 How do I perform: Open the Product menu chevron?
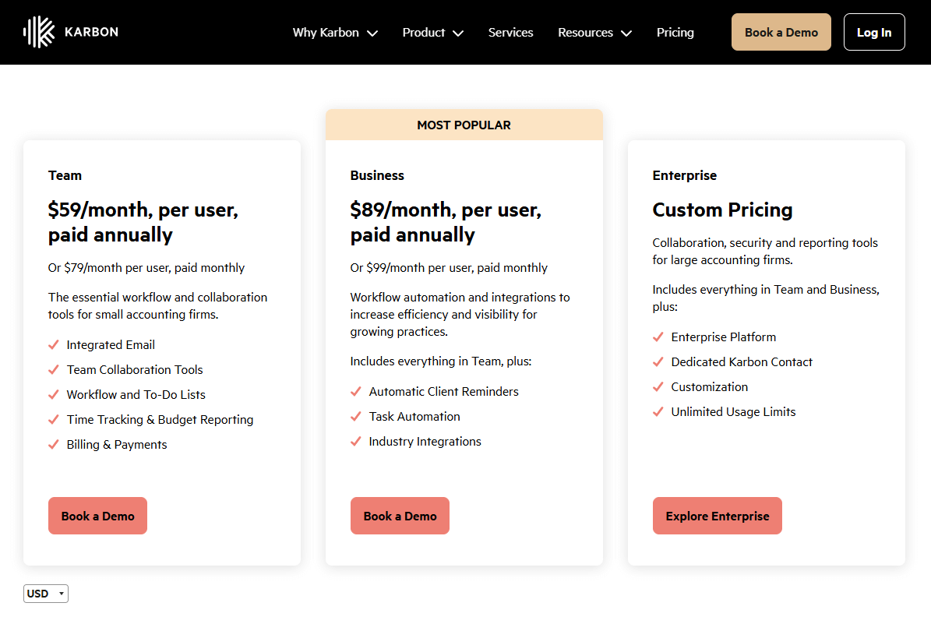coord(458,33)
